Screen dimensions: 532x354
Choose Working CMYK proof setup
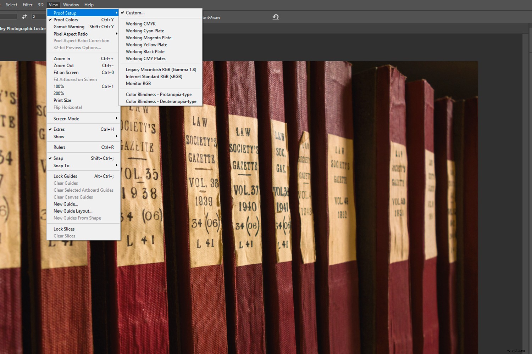pos(141,24)
